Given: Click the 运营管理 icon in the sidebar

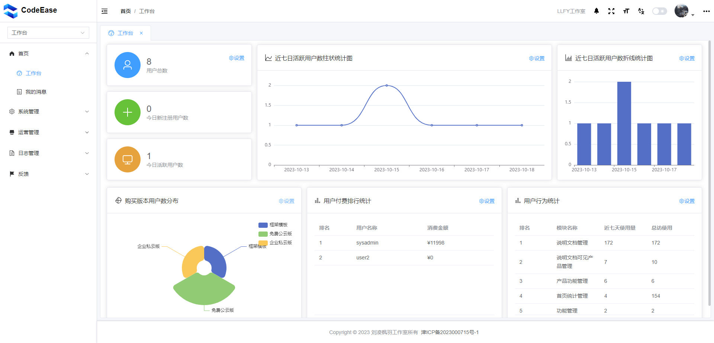Looking at the screenshot, I should click(x=12, y=132).
